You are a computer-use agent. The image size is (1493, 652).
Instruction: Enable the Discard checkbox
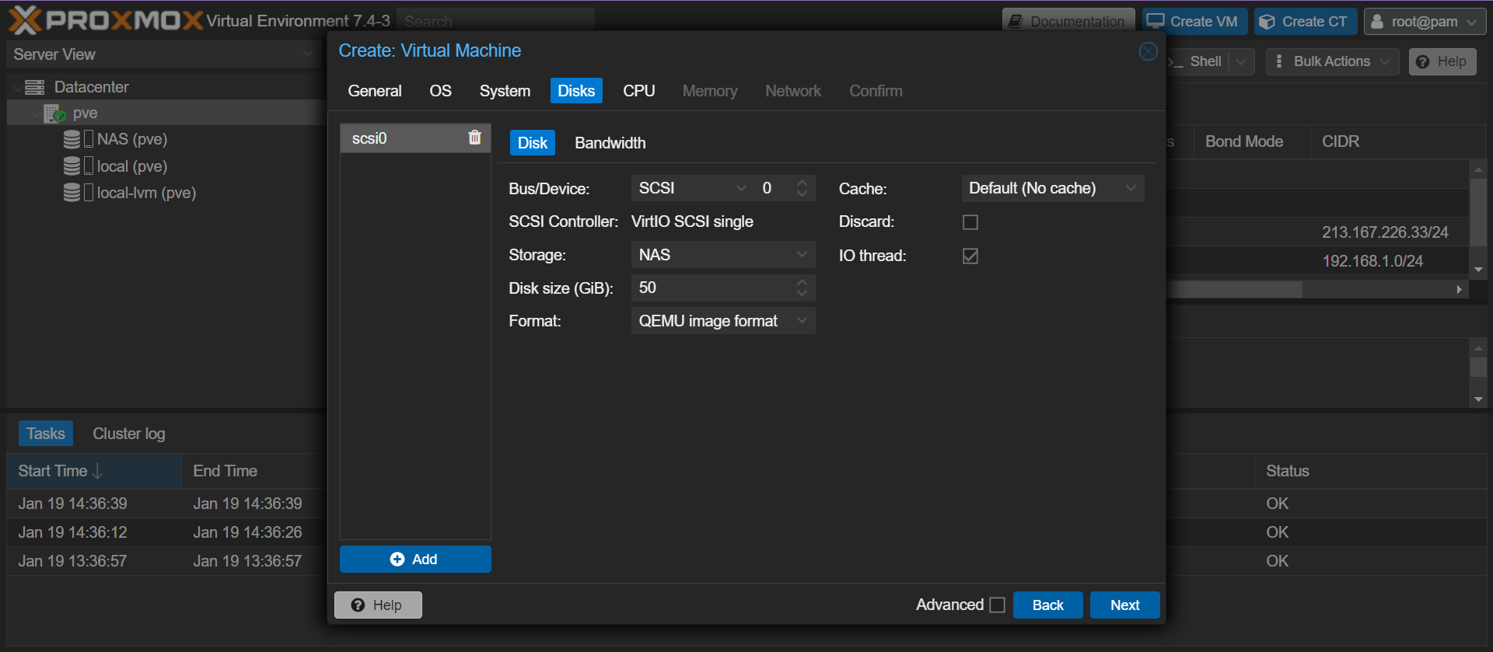[970, 222]
